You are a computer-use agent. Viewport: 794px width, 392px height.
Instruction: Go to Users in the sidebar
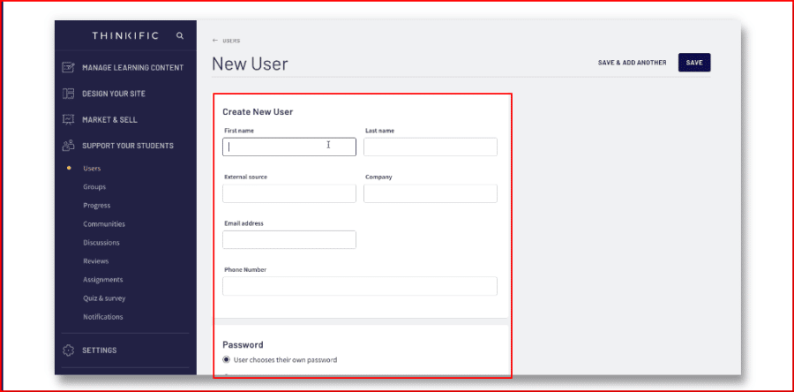tap(92, 168)
